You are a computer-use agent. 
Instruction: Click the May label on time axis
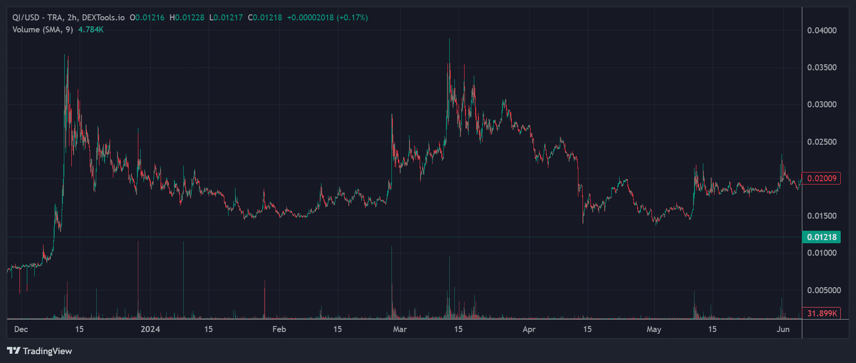tap(654, 329)
